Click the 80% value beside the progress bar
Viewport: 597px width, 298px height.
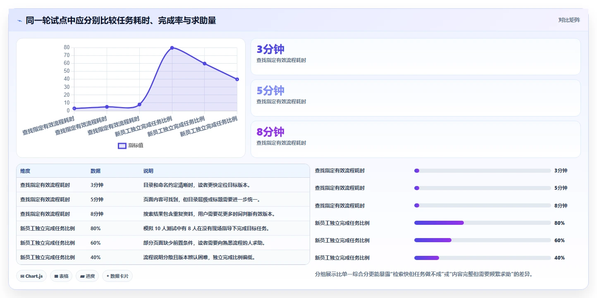pos(559,223)
